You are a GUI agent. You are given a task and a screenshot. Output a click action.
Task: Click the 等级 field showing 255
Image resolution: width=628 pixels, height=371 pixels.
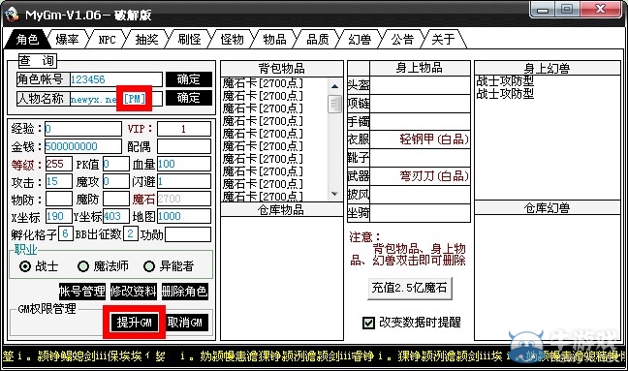[x=59, y=164]
